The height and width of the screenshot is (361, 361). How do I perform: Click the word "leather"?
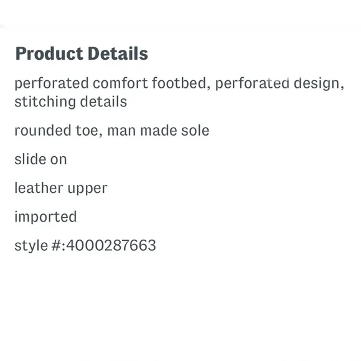pyautogui.click(x=39, y=188)
